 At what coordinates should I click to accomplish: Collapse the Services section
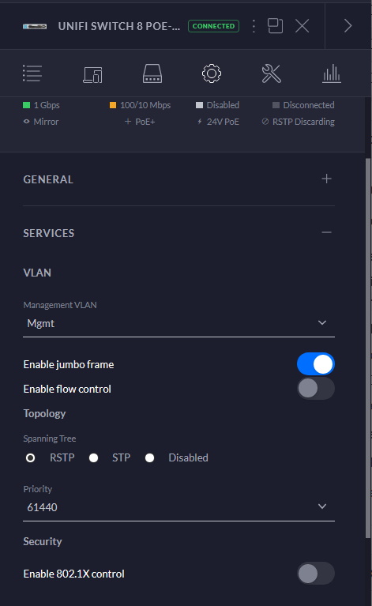[x=326, y=232]
